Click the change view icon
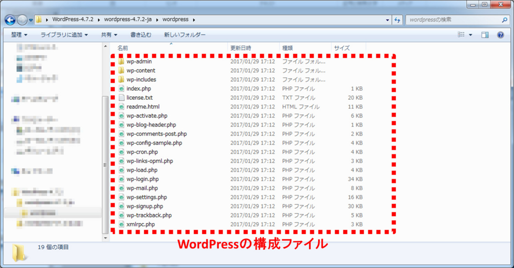This screenshot has width=514, height=268. (x=461, y=35)
